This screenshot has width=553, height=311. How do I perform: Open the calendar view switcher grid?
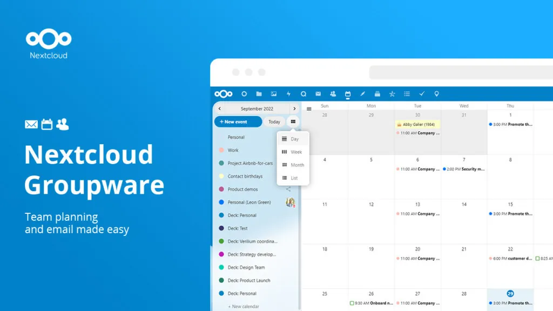pyautogui.click(x=293, y=121)
